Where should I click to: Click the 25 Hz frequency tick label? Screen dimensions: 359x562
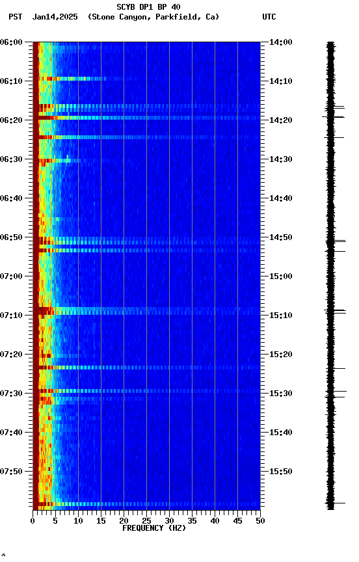point(146,521)
